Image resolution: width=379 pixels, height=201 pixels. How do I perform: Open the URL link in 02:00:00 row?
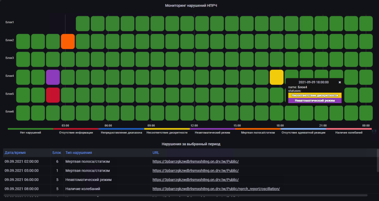(x=195, y=161)
